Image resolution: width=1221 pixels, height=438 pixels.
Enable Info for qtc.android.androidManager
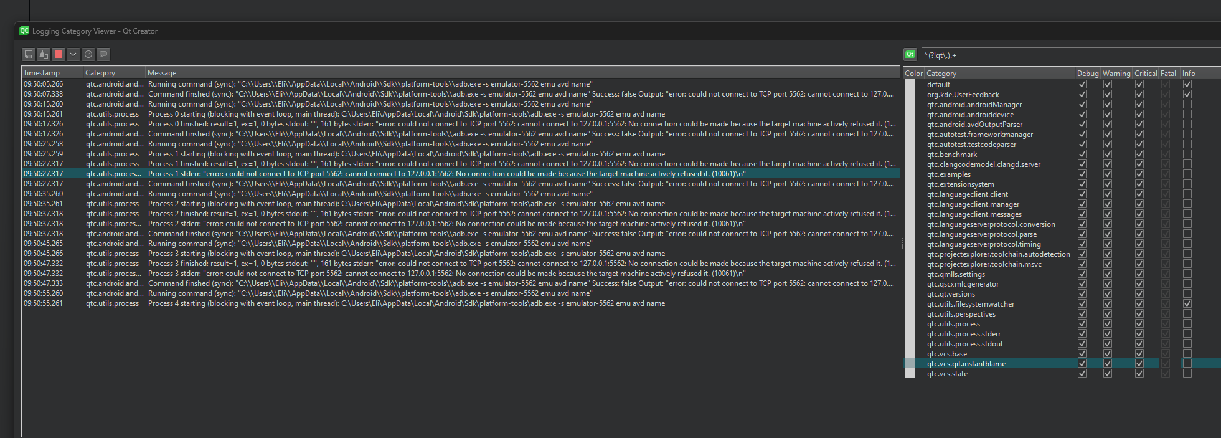click(1187, 105)
